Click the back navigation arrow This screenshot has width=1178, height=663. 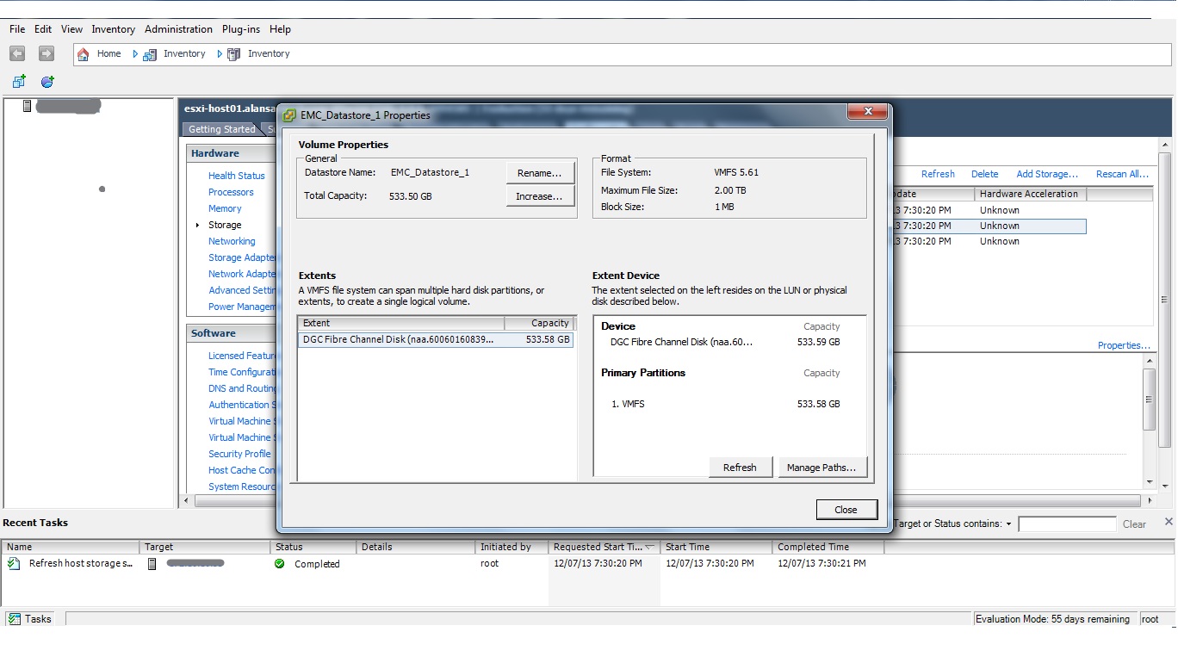pyautogui.click(x=17, y=53)
